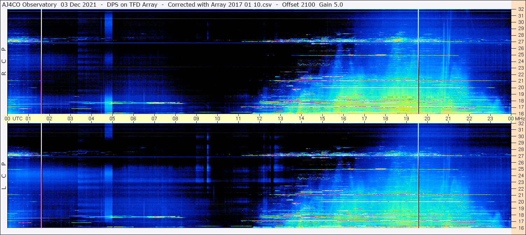Select hour 13 on the time axis

[x=280, y=119]
